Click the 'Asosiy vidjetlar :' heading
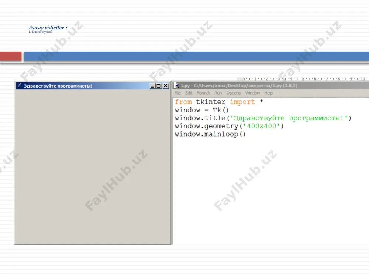 (x=48, y=28)
